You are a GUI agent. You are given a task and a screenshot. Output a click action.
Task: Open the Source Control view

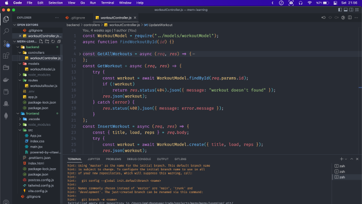pyautogui.click(x=6, y=43)
